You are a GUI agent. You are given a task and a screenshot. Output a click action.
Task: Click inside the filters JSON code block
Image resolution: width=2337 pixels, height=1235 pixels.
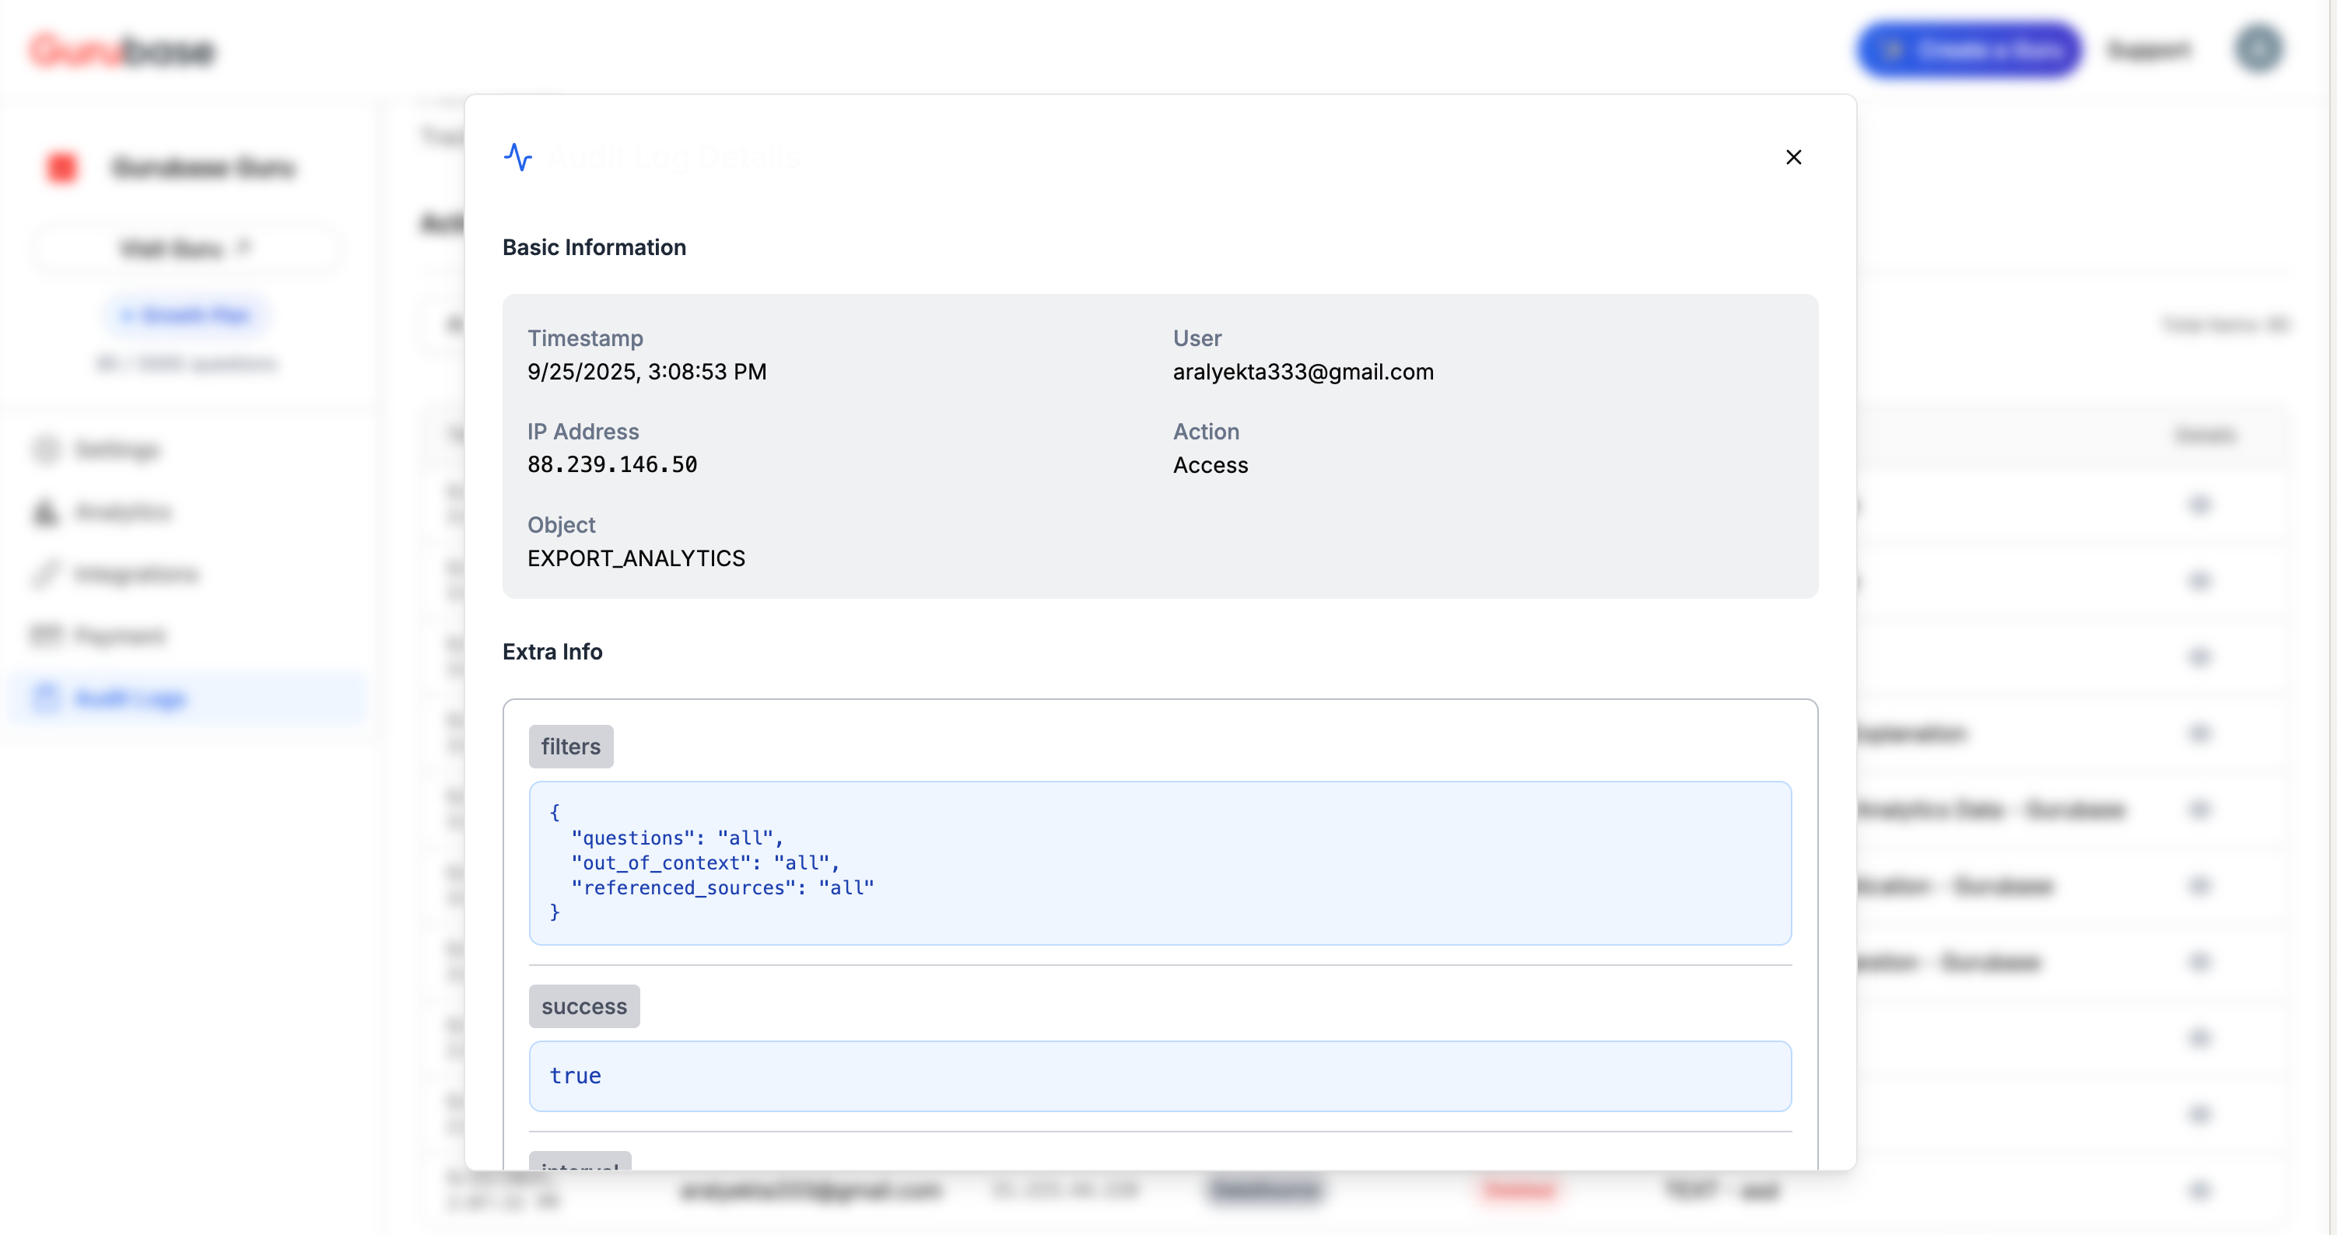pos(1159,862)
